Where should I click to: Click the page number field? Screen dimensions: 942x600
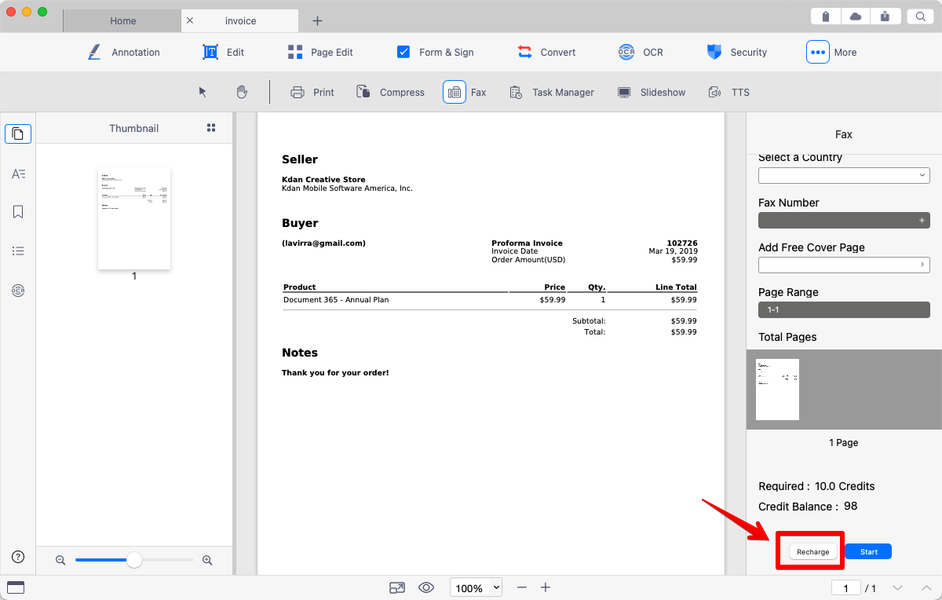[846, 588]
